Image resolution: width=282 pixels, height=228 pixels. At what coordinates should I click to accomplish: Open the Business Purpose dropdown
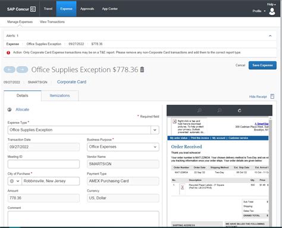point(123,147)
